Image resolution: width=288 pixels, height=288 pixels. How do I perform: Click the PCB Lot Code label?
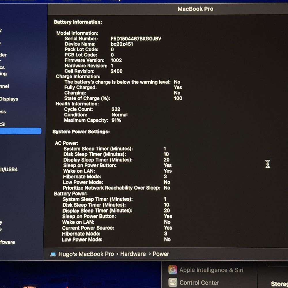coord(81,55)
